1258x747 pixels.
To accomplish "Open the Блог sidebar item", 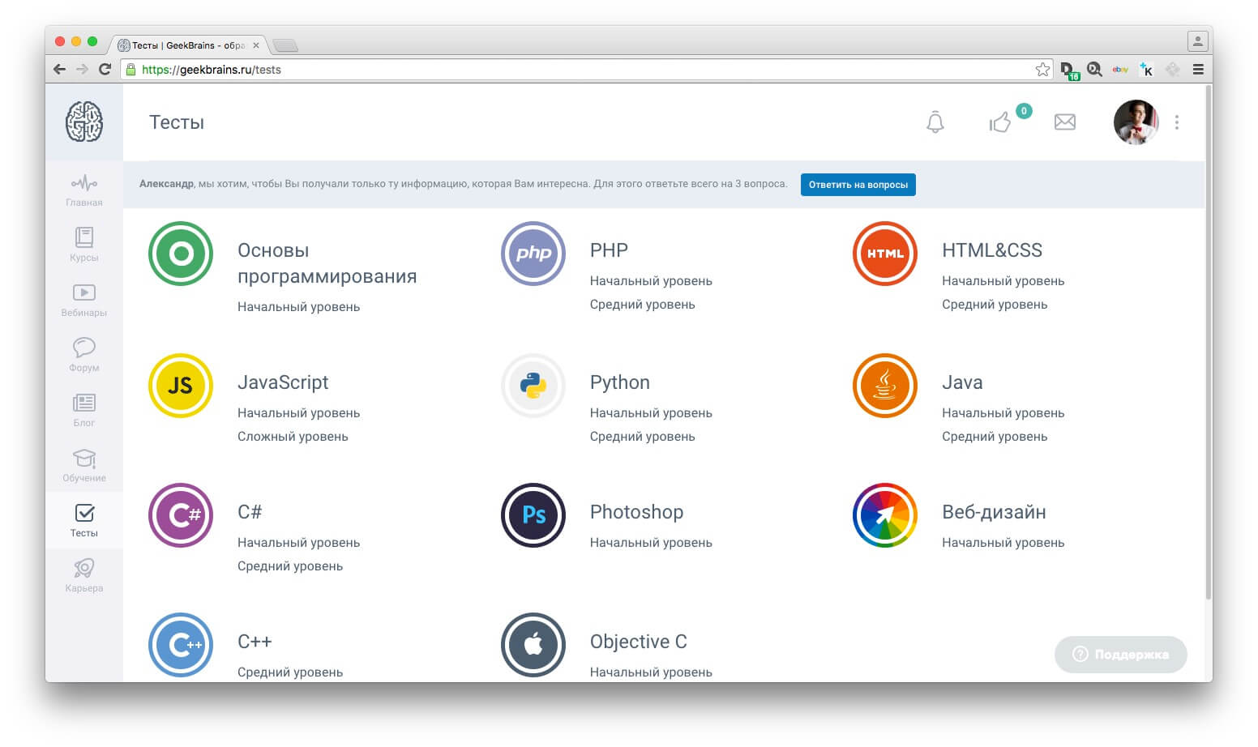I will pos(84,410).
